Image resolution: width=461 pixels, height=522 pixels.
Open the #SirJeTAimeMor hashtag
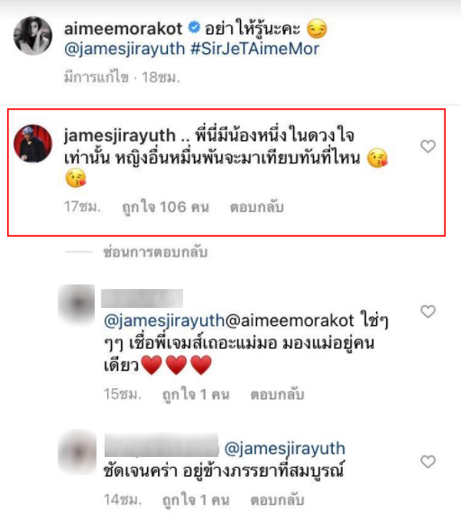[255, 49]
